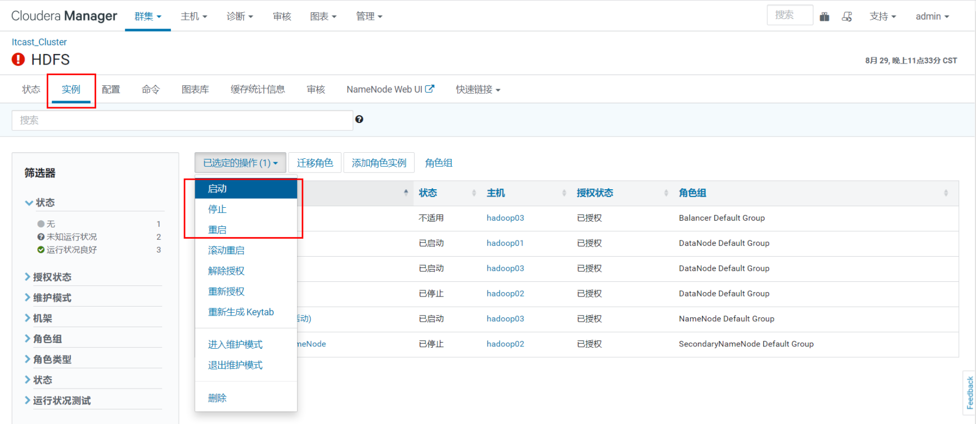Image resolution: width=976 pixels, height=424 pixels.
Task: Focus the instance 搜索 filter field
Action: [182, 120]
